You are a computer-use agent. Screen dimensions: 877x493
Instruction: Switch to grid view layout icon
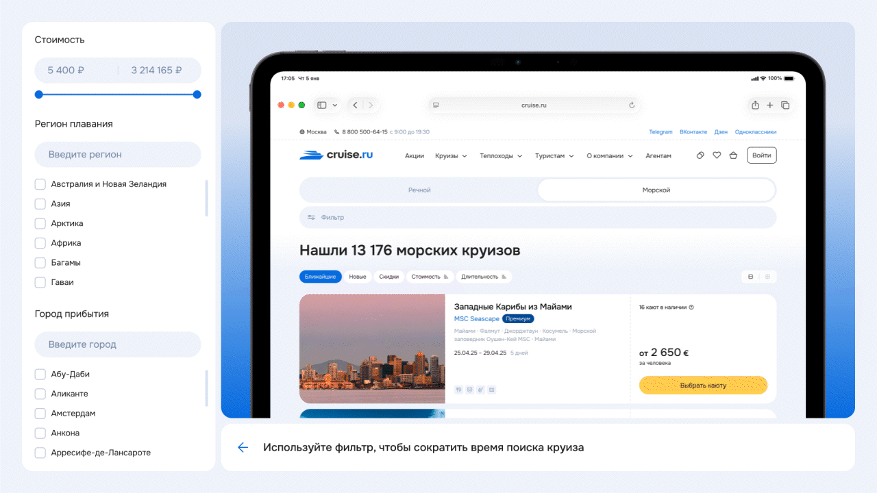767,277
